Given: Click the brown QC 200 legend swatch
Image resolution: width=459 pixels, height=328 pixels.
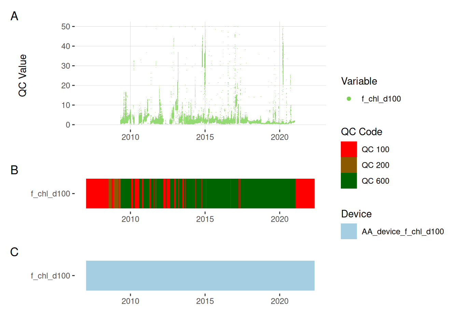Looking at the screenshot, I should 349,165.
